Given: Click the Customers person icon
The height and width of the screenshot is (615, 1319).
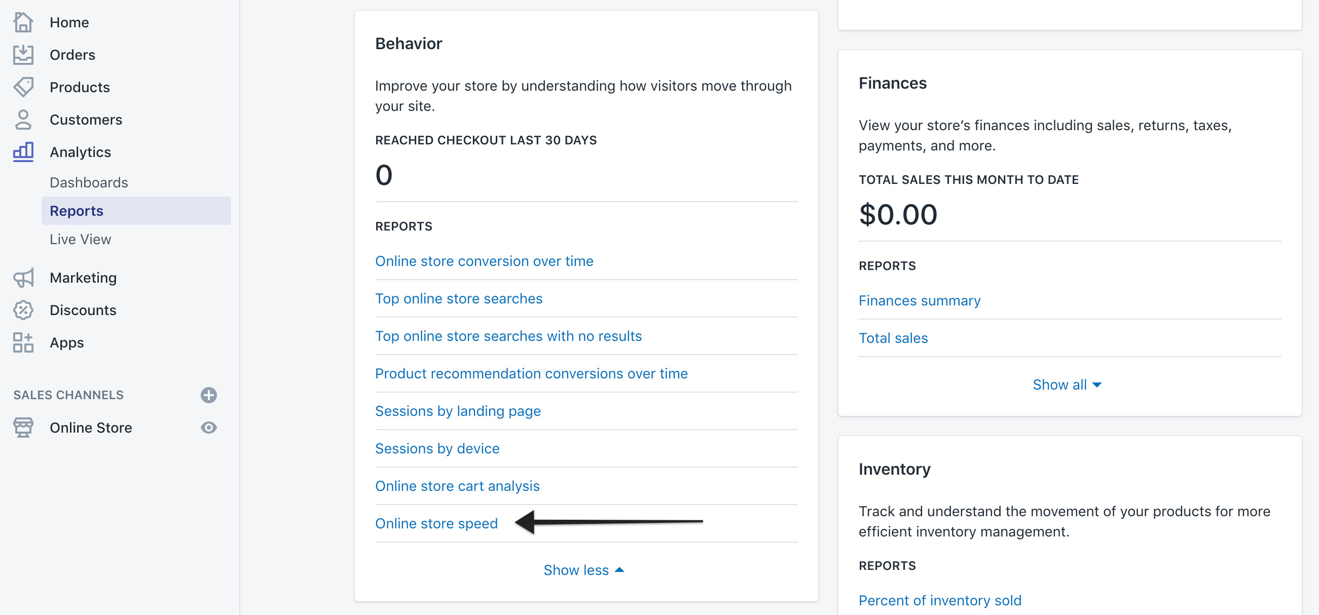Looking at the screenshot, I should 23,120.
